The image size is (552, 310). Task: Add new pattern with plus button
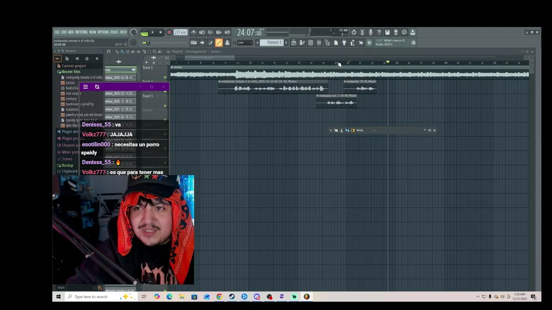(286, 43)
